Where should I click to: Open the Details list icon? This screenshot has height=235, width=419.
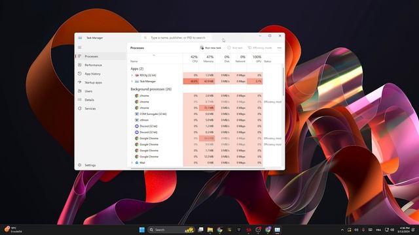pos(80,100)
